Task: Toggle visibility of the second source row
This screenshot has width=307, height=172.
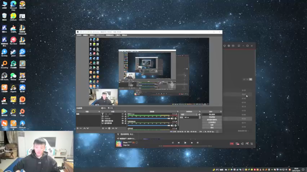Action: click(123, 117)
